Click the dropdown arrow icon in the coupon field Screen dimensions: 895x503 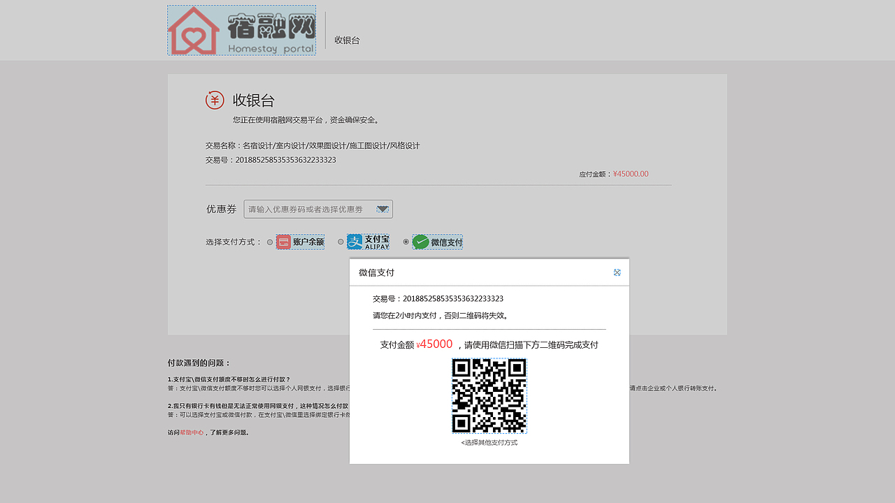tap(382, 209)
